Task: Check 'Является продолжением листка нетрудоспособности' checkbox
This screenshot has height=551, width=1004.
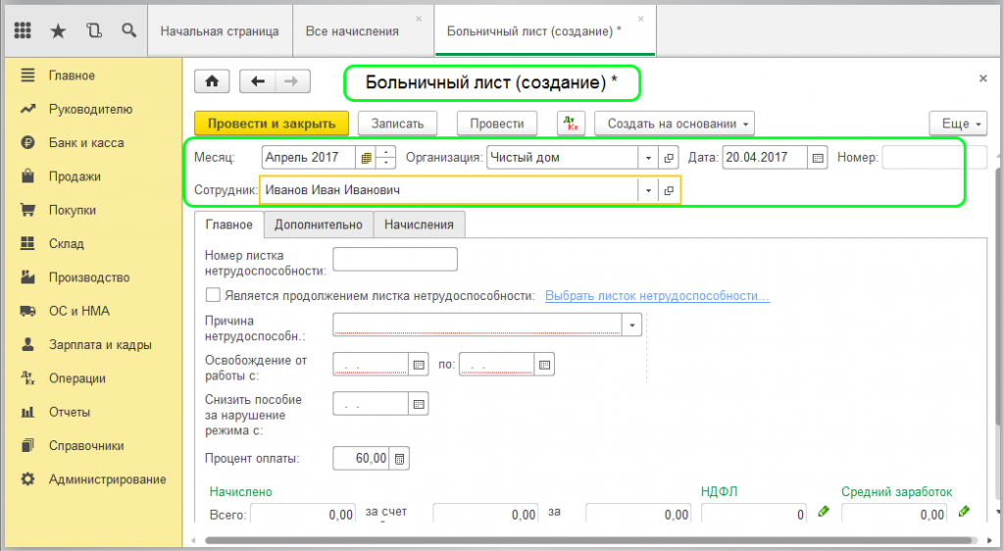Action: 212,295
